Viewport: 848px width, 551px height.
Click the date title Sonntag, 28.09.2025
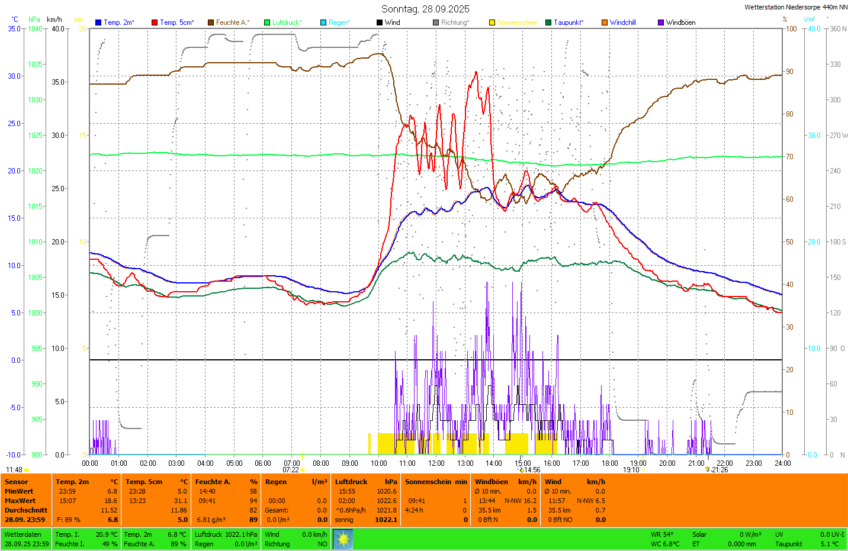(425, 9)
